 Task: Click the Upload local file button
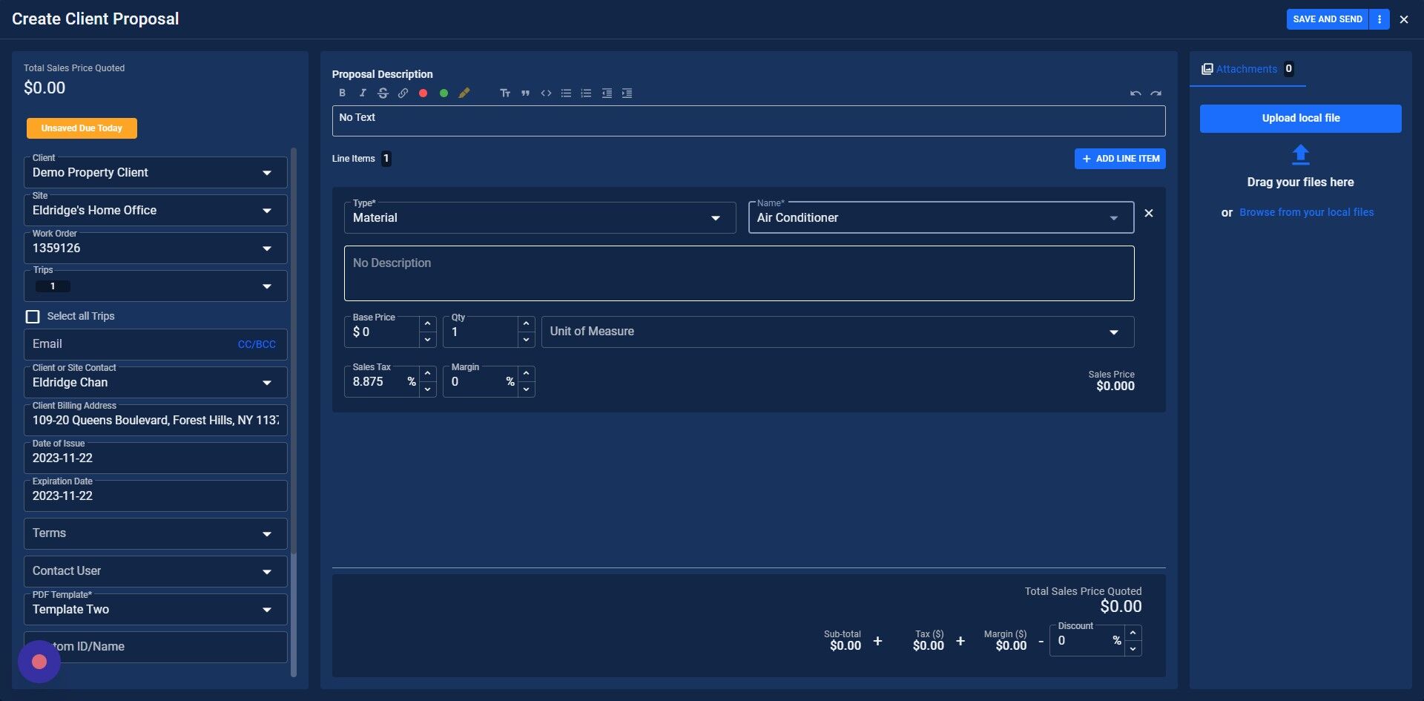(1301, 119)
